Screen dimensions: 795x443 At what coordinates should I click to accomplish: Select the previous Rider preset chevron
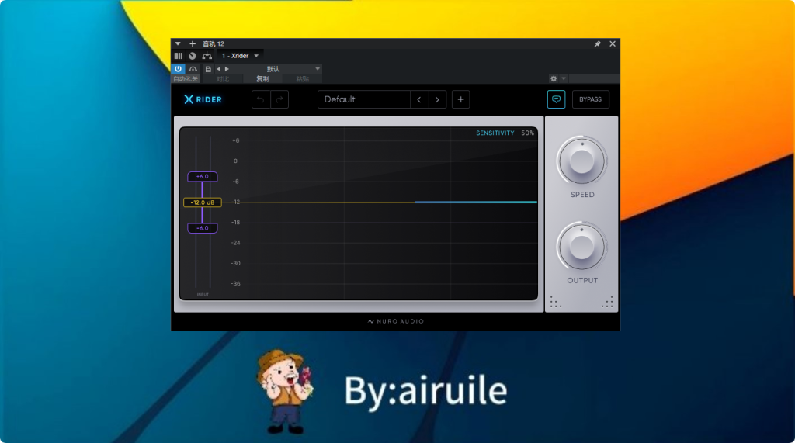[419, 99]
